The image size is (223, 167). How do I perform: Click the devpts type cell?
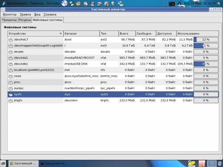(x=105, y=52)
